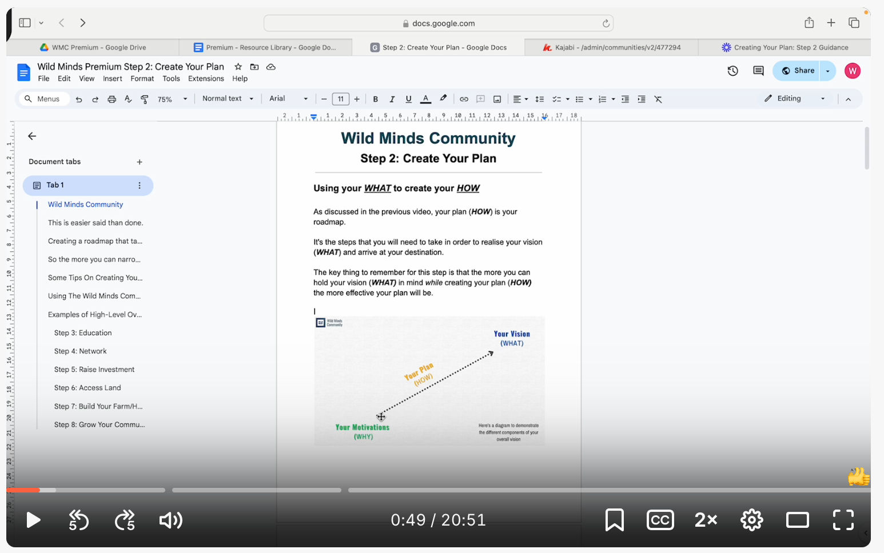Reload the page in Safari
The image size is (884, 553).
[x=606, y=23]
